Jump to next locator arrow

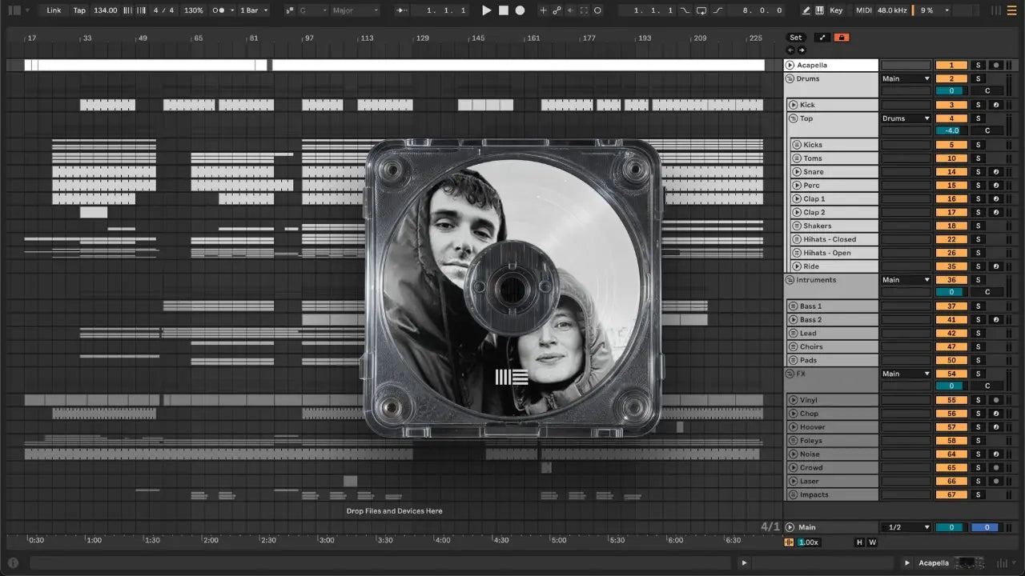click(x=802, y=50)
